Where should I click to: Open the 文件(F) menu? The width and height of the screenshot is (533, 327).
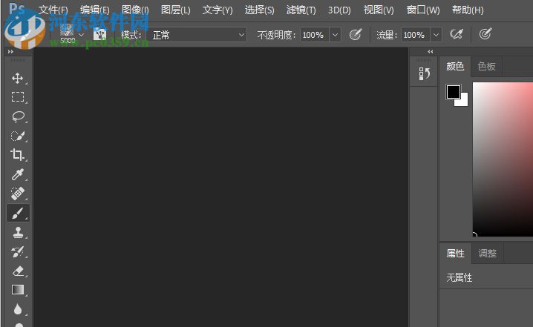[x=53, y=10]
